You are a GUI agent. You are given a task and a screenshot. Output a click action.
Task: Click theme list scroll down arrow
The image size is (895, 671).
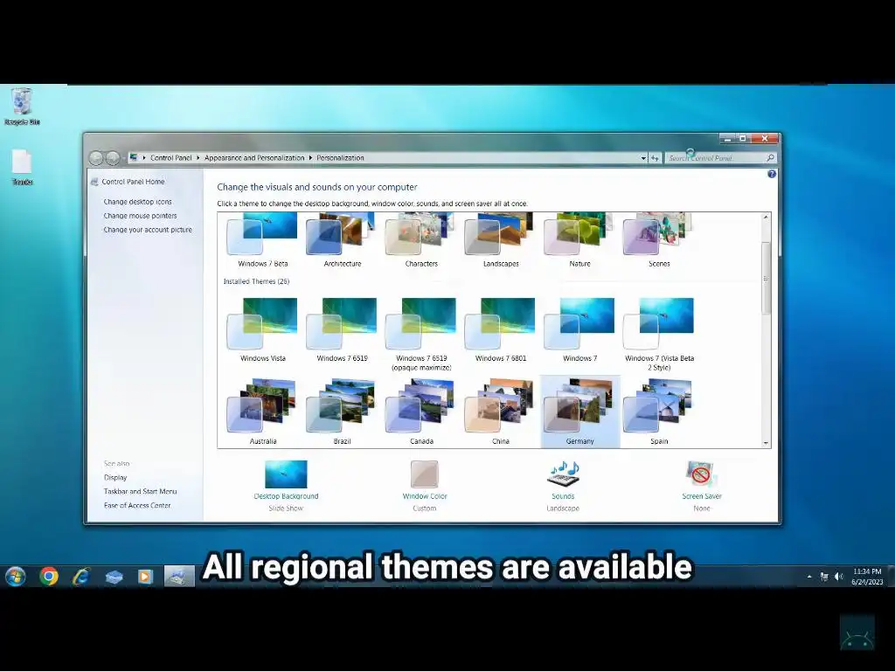(x=766, y=443)
